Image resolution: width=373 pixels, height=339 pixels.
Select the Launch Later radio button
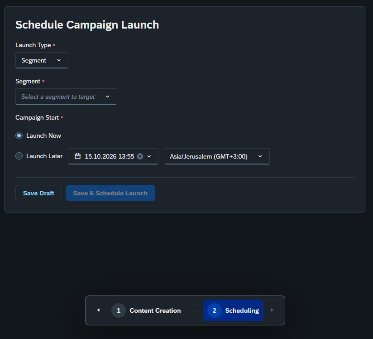[19, 156]
